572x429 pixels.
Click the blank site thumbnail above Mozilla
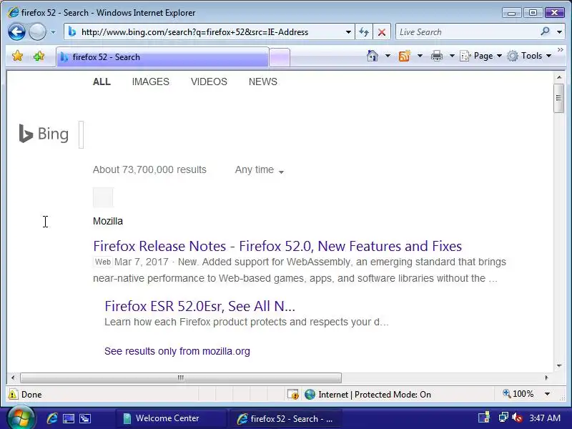tap(103, 197)
